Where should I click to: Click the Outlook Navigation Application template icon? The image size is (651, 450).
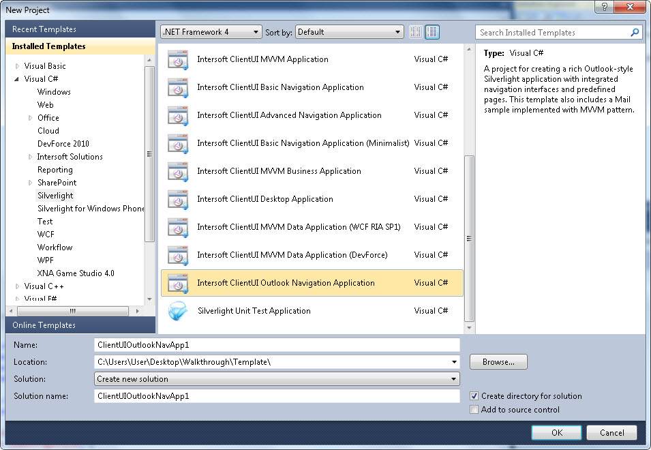[178, 283]
